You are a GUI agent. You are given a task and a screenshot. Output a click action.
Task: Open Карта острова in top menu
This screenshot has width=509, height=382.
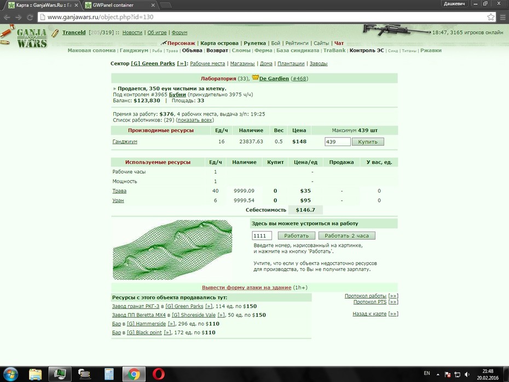click(x=219, y=43)
